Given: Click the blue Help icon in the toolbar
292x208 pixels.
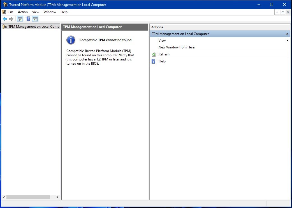Looking at the screenshot, I should click(28, 19).
